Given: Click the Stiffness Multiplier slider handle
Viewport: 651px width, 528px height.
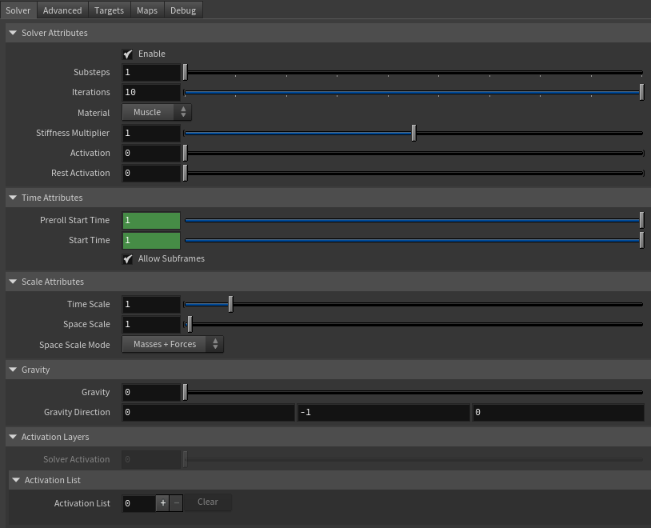Looking at the screenshot, I should click(x=413, y=133).
